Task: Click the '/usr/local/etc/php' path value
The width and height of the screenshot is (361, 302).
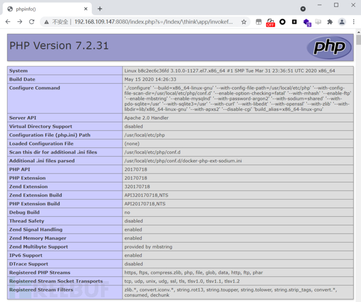Action: (x=144, y=135)
